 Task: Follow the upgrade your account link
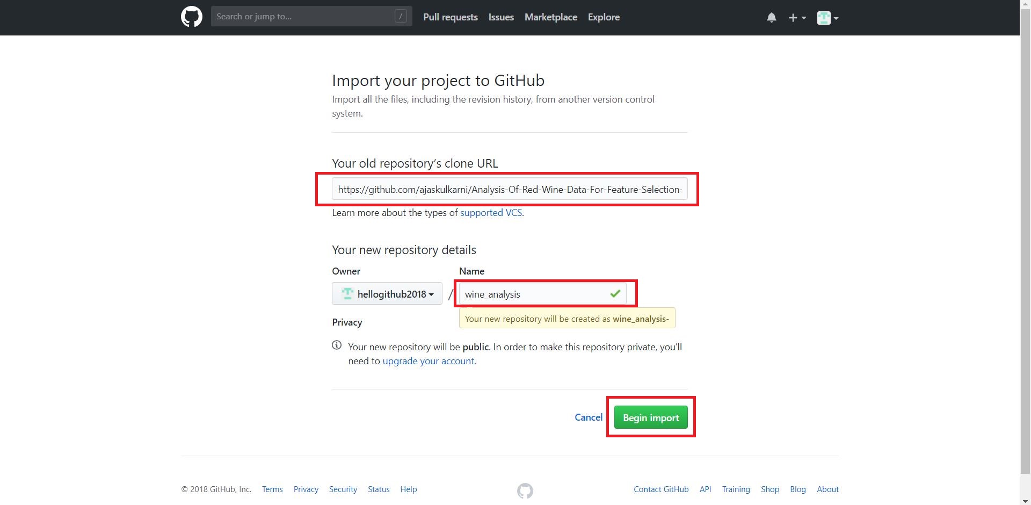[429, 361]
